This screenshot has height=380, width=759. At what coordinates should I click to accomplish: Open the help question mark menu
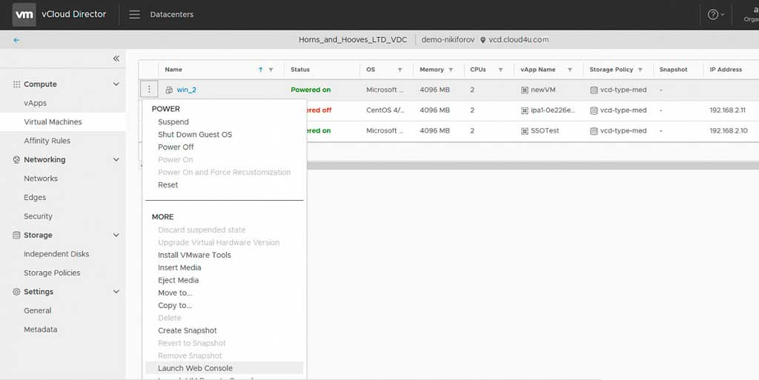click(x=712, y=15)
